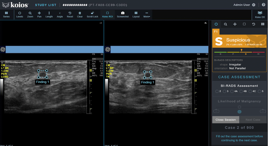Activate the Zoom tool in main toolbar

pos(30,15)
